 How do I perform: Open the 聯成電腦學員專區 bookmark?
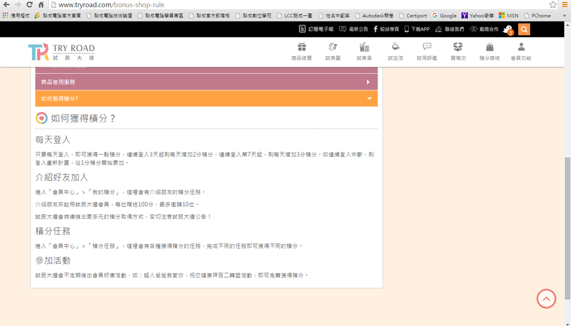pyautogui.click(x=161, y=16)
